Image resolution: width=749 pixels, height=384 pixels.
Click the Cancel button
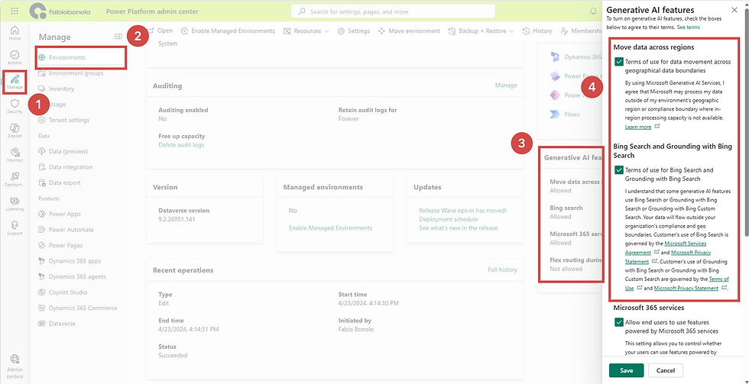pos(666,370)
